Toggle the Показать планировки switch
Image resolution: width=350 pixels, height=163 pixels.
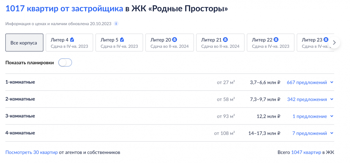tap(65, 63)
